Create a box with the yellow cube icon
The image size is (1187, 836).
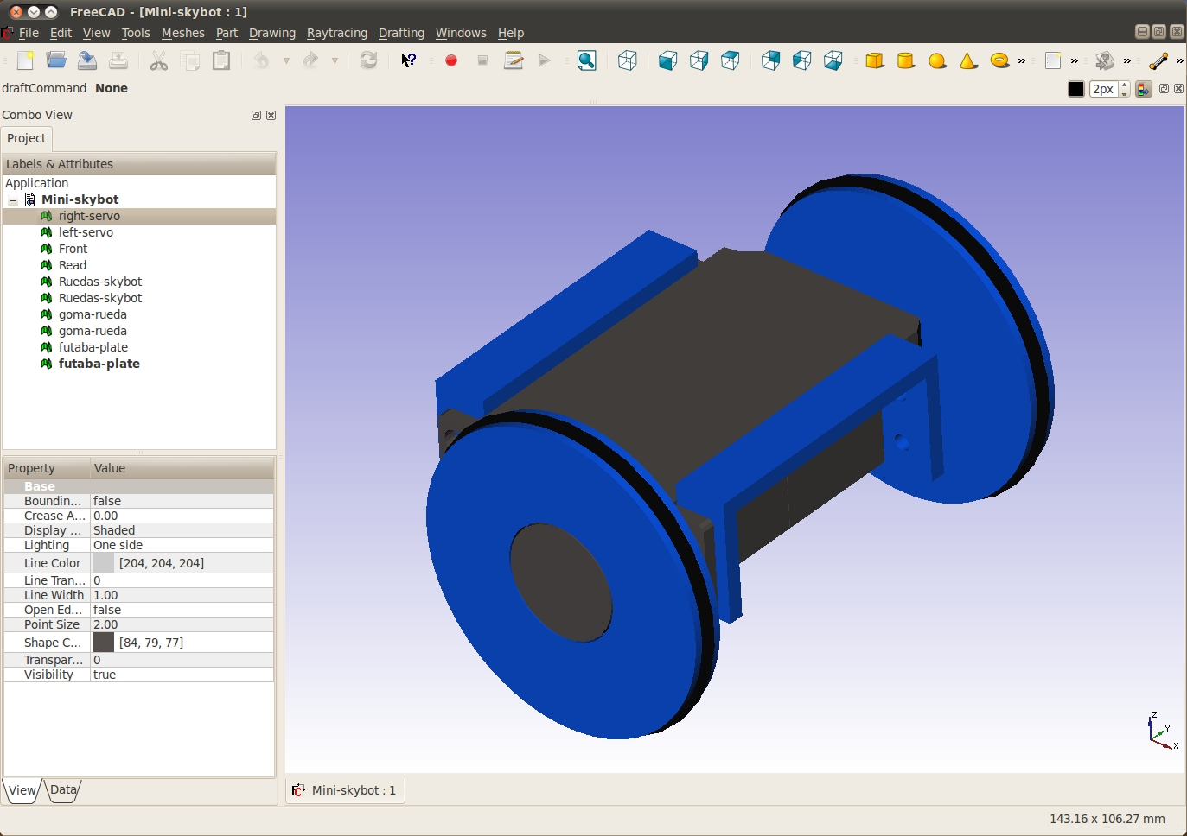[x=875, y=60]
